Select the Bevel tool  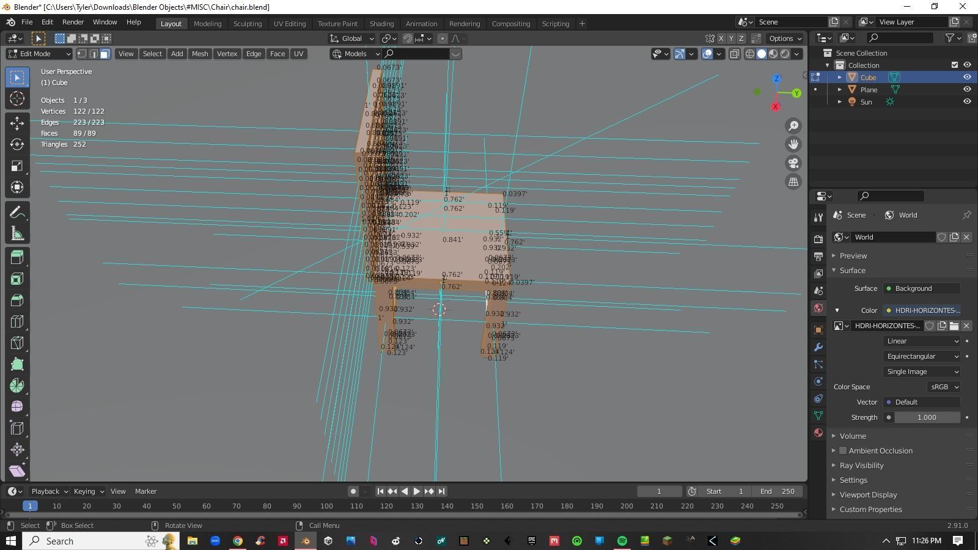tap(17, 300)
